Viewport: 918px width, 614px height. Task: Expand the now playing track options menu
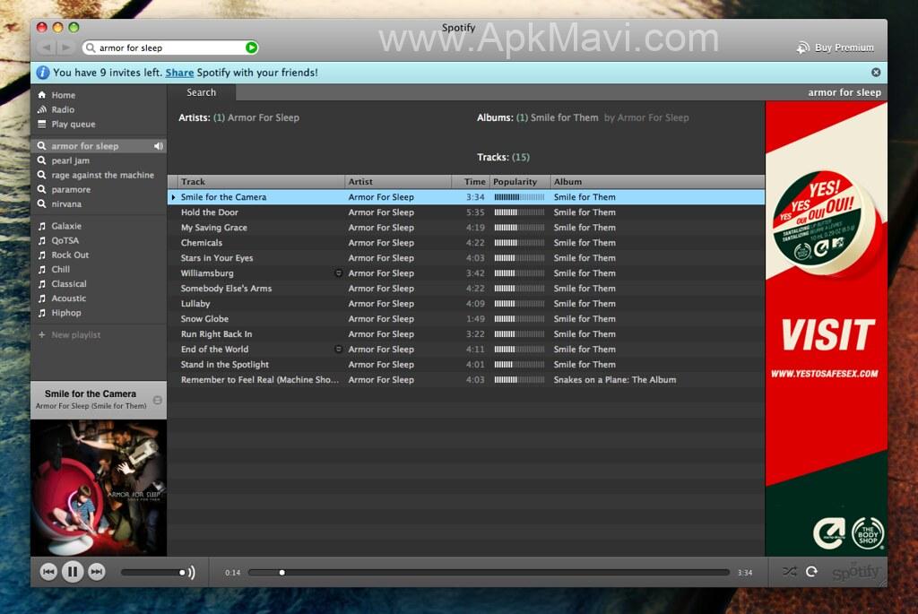158,400
